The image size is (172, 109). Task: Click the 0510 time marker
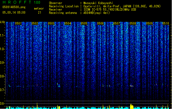pyautogui.click(x=166, y=23)
